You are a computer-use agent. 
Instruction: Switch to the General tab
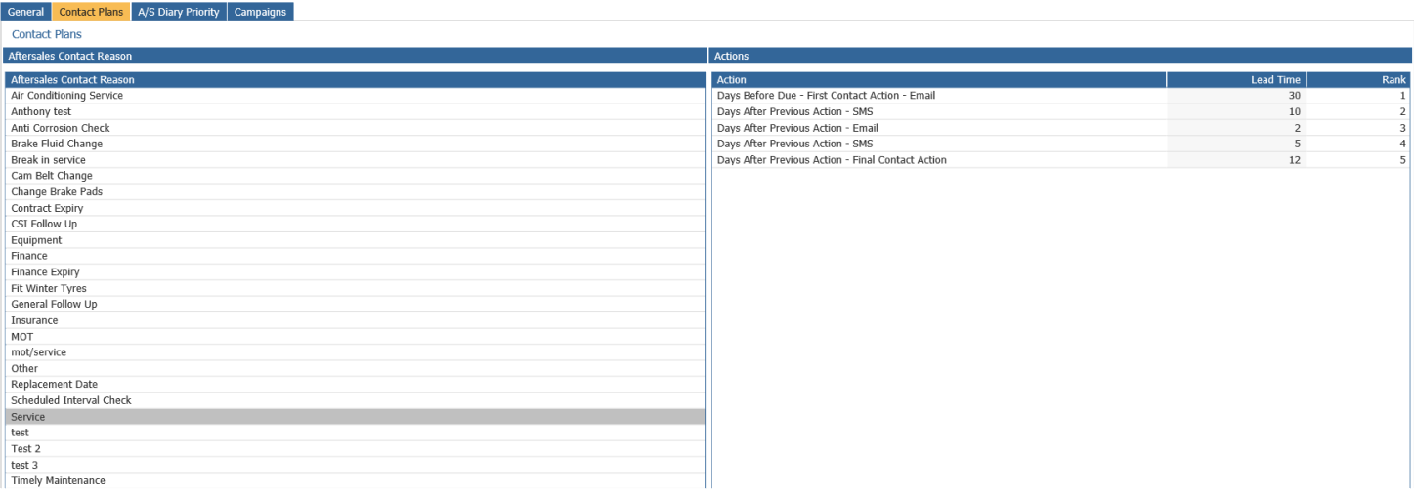pyautogui.click(x=26, y=12)
